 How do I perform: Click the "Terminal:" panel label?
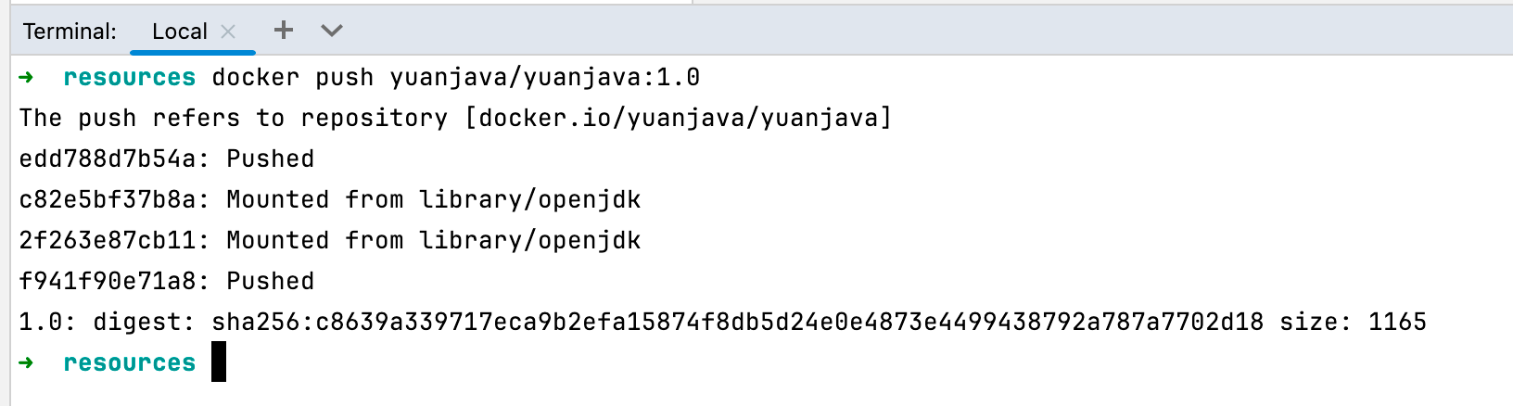[x=70, y=32]
